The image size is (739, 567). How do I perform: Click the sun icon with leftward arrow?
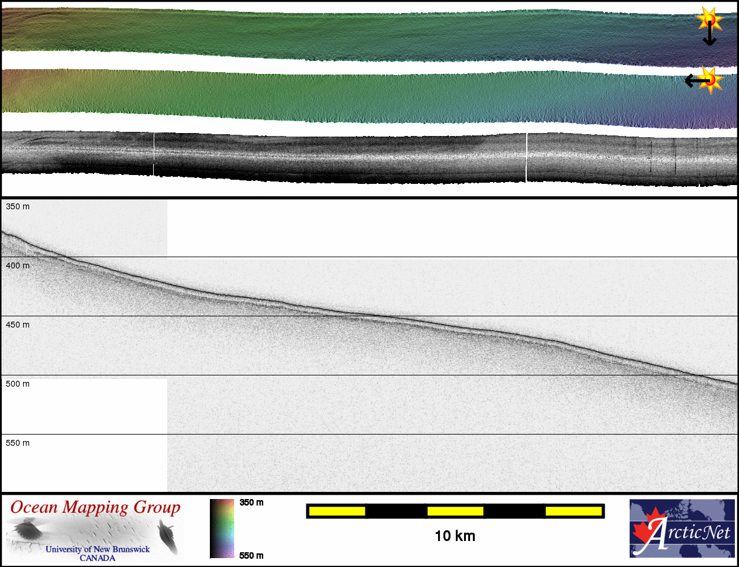tap(711, 80)
